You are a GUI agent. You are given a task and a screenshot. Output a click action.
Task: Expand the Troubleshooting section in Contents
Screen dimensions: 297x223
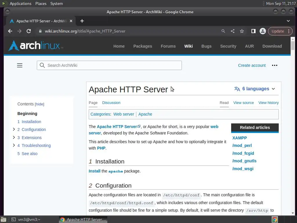click(x=14, y=145)
